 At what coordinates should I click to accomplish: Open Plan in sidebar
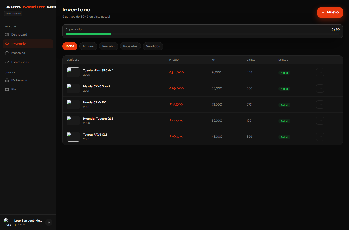click(28, 89)
